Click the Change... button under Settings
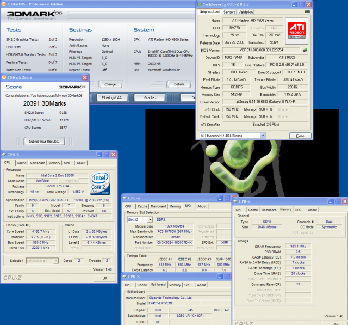The width and height of the screenshot is (348, 325). point(111,84)
